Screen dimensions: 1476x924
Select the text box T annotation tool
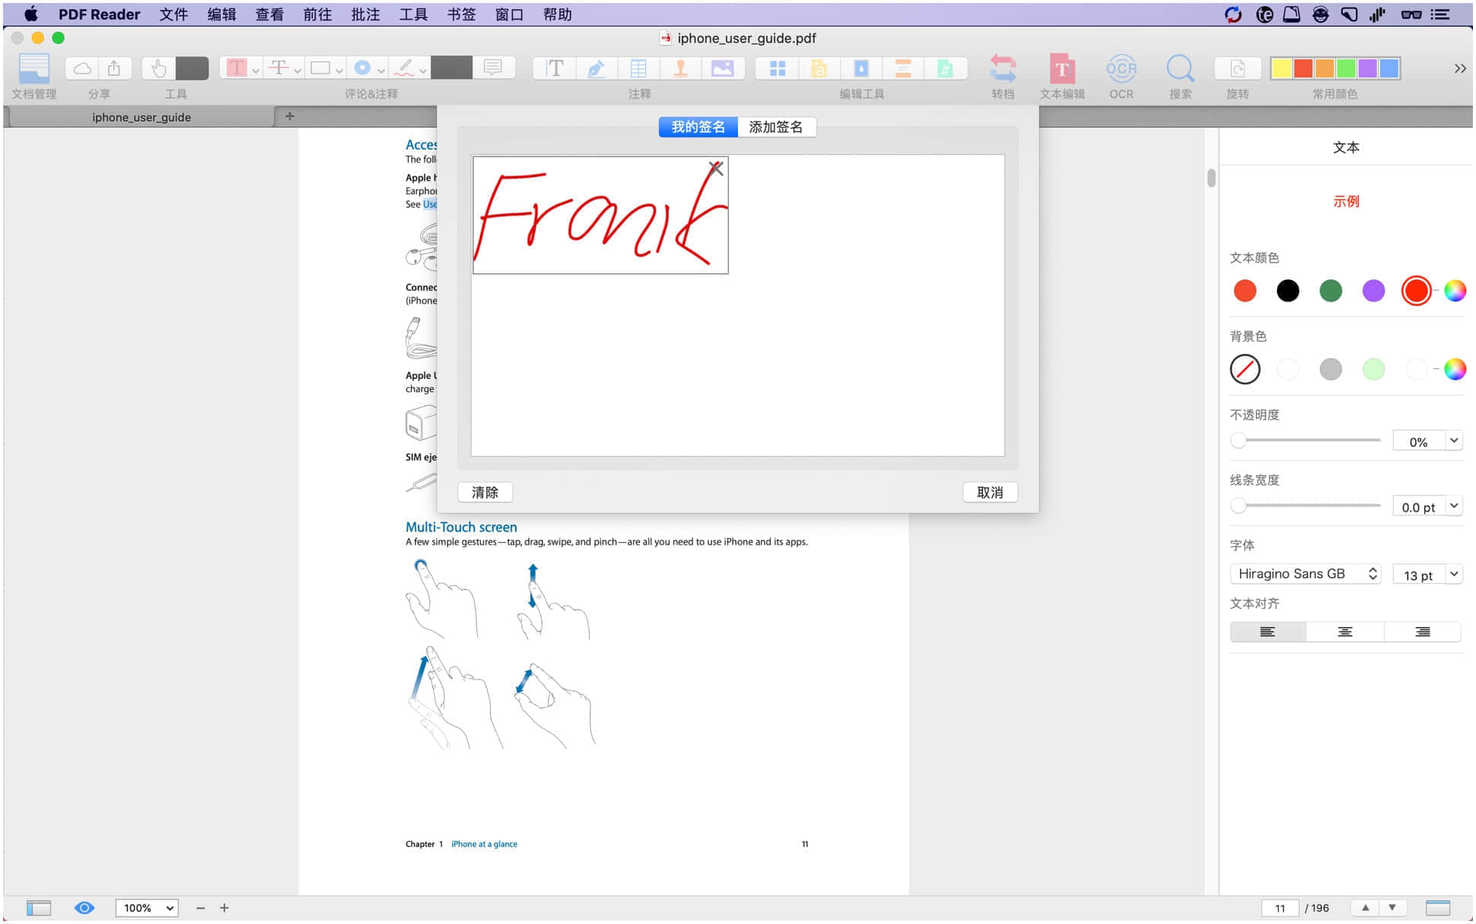(555, 69)
